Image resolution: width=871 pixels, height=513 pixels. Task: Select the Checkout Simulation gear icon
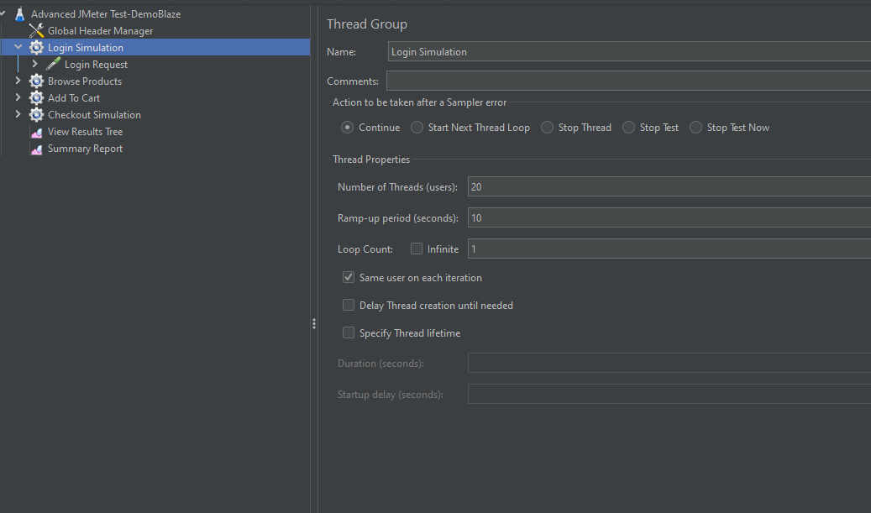(x=36, y=114)
